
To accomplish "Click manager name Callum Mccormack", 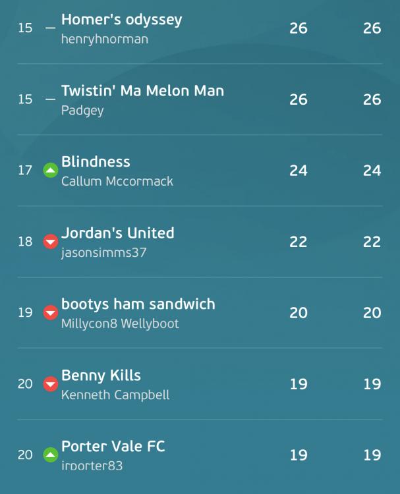I will point(117,182).
